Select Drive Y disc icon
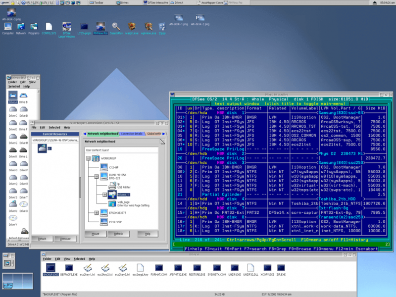 13,220
